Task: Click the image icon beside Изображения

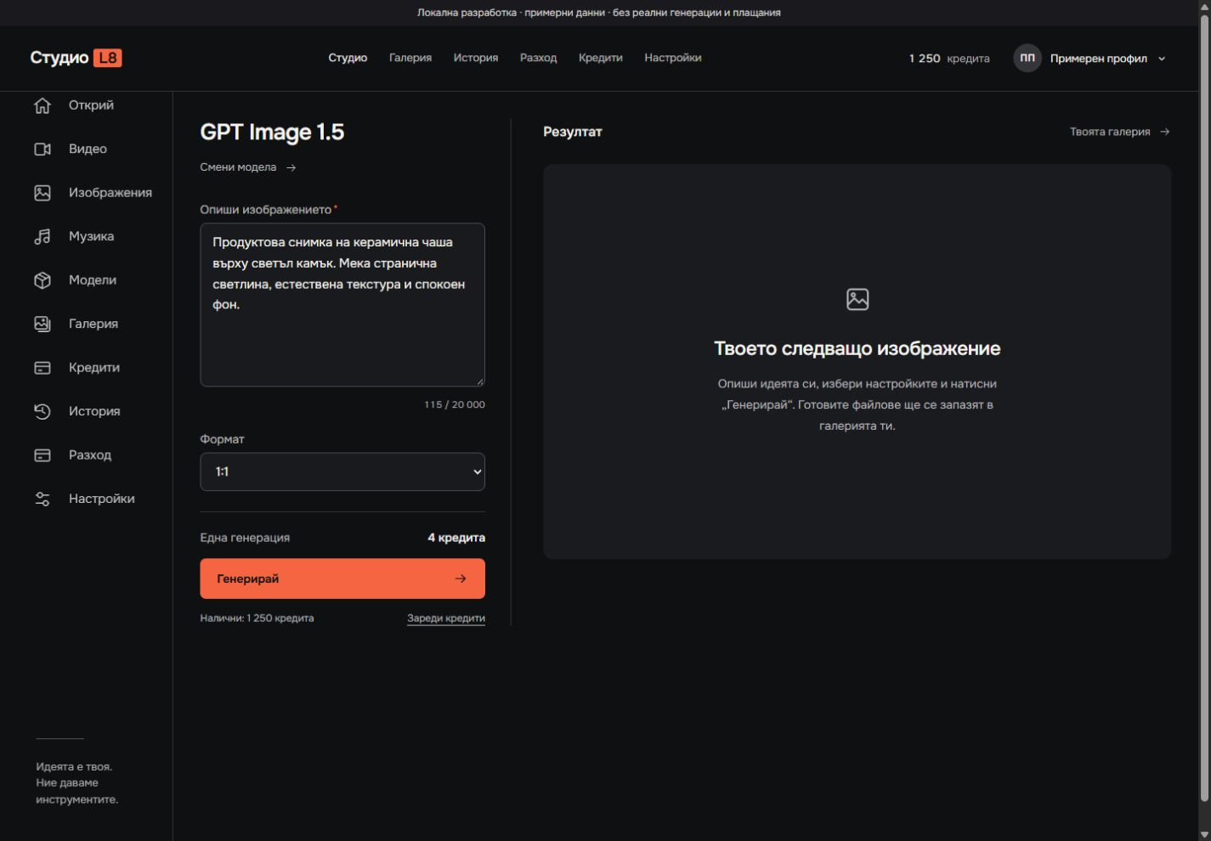Action: [x=42, y=193]
